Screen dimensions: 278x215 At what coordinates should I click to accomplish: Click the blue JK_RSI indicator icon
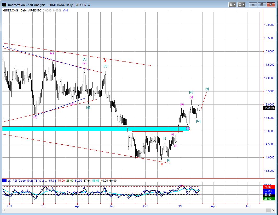coord(4,181)
